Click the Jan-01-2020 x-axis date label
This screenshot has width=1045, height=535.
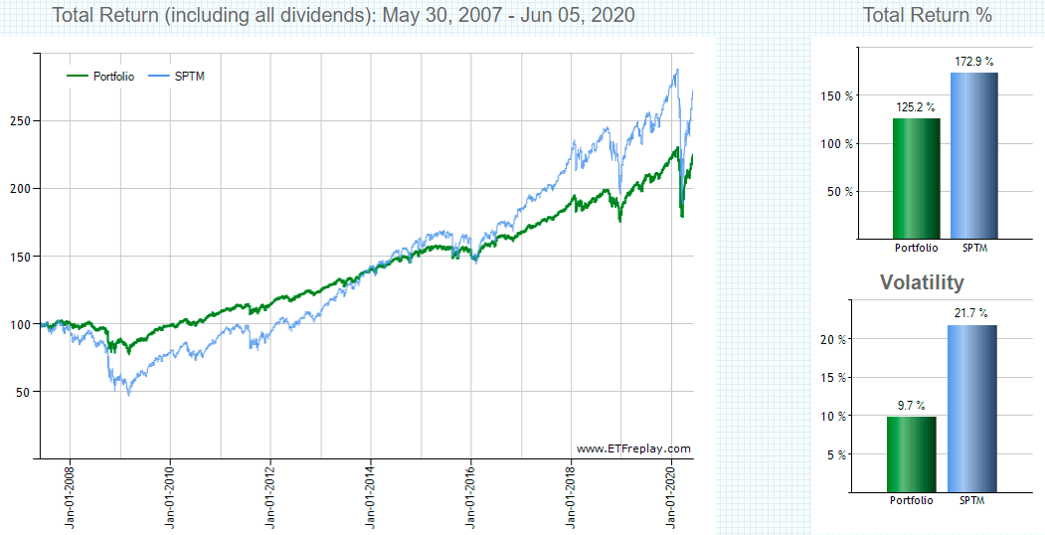coord(671,497)
